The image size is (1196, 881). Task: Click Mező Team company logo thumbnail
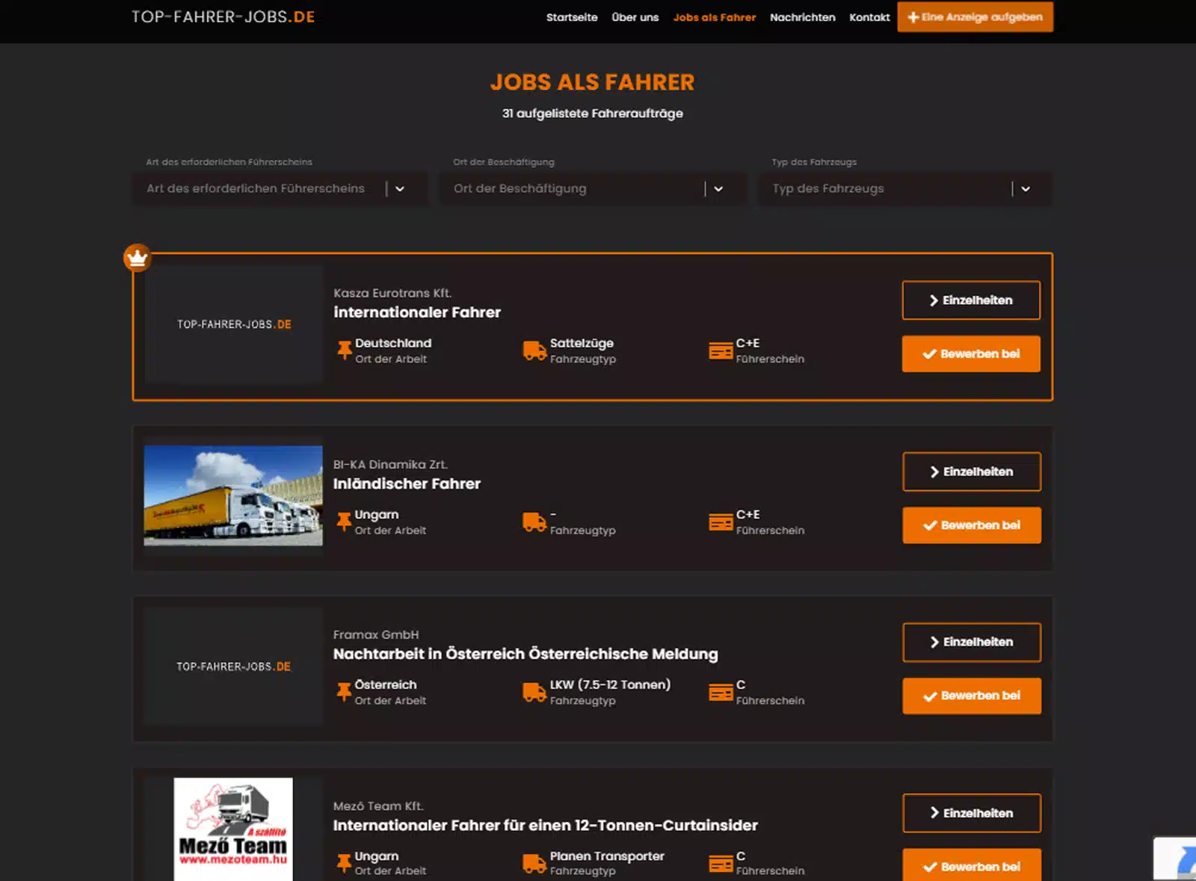point(233,829)
